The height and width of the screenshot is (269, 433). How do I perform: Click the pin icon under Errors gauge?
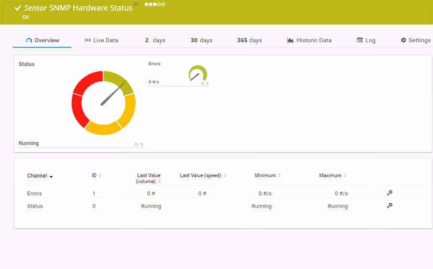(207, 83)
